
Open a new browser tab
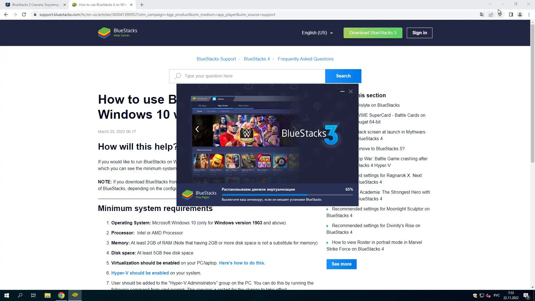coord(142,5)
